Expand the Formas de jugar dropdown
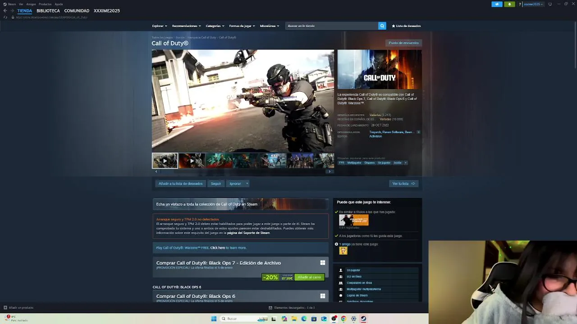 242,26
